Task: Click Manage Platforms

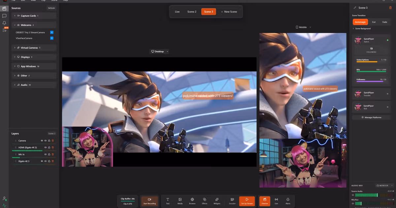Action: coord(371,117)
